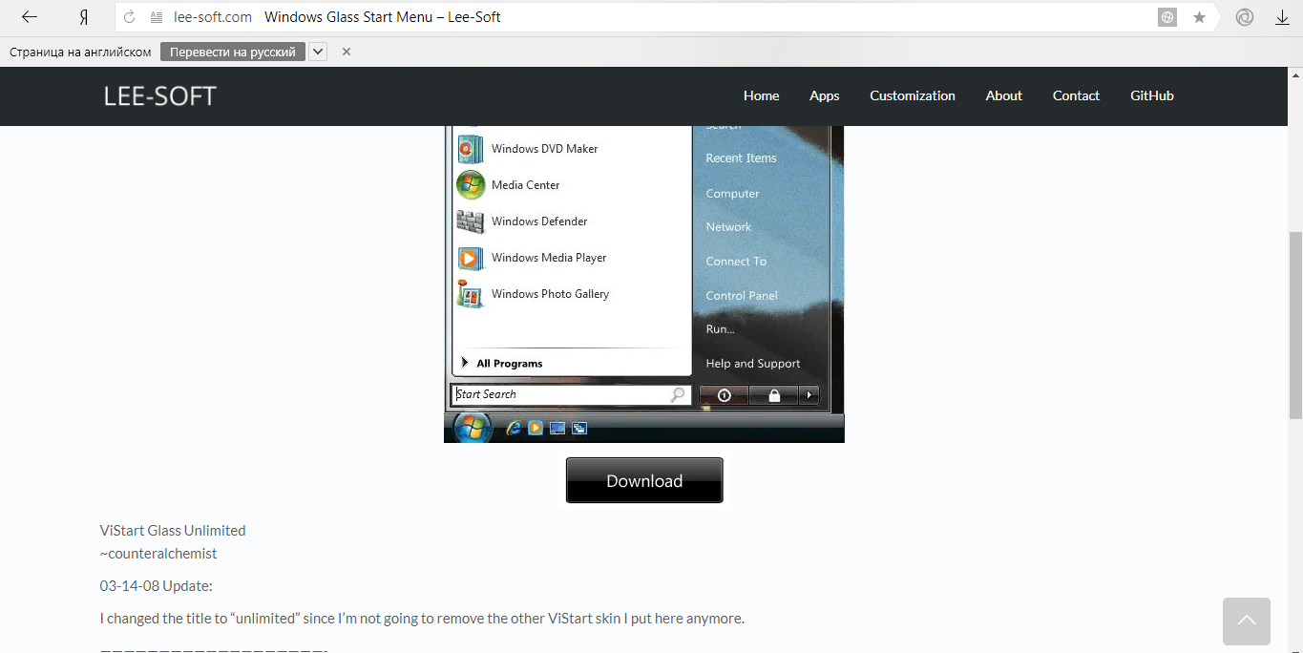Click the page info icon before lee-soft.com
This screenshot has height=653, width=1303.
pyautogui.click(x=157, y=17)
